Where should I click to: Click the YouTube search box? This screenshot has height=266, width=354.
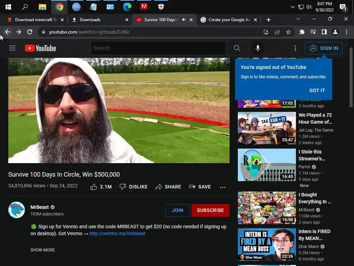[x=158, y=48]
